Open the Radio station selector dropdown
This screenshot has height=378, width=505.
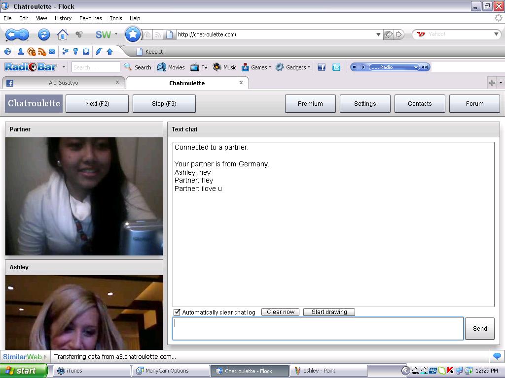415,67
